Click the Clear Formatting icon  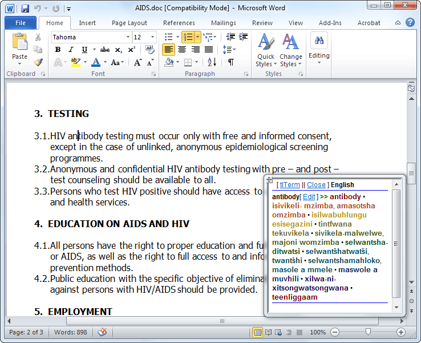(150, 50)
